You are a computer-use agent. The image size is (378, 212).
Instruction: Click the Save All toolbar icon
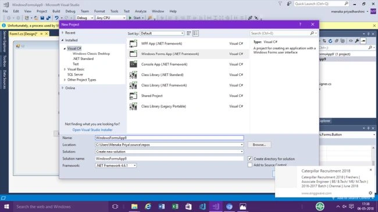pyautogui.click(x=48, y=18)
